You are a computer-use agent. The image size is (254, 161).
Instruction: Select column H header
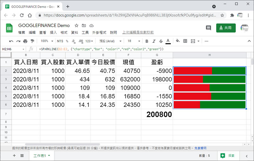210,55
